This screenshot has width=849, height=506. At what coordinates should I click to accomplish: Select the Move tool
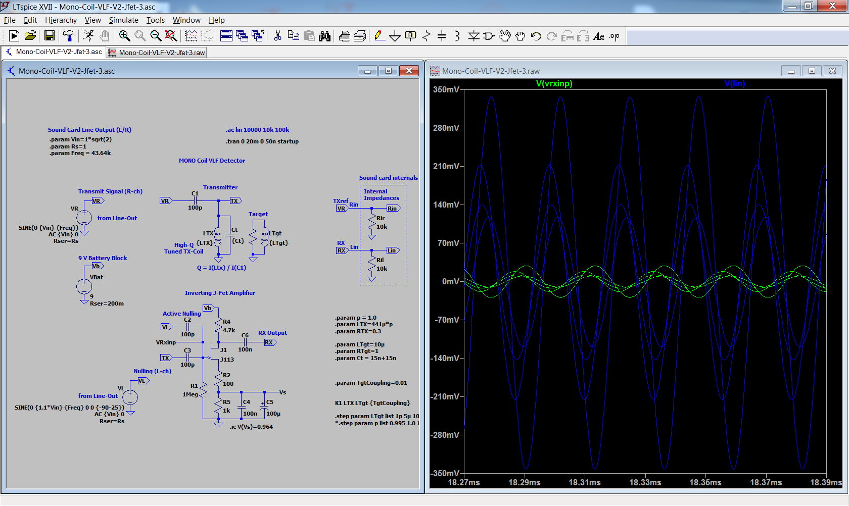pyautogui.click(x=505, y=36)
